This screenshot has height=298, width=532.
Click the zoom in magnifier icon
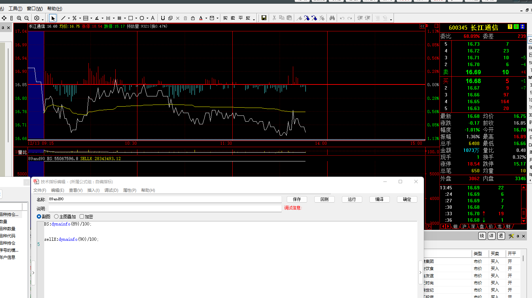coord(19,18)
